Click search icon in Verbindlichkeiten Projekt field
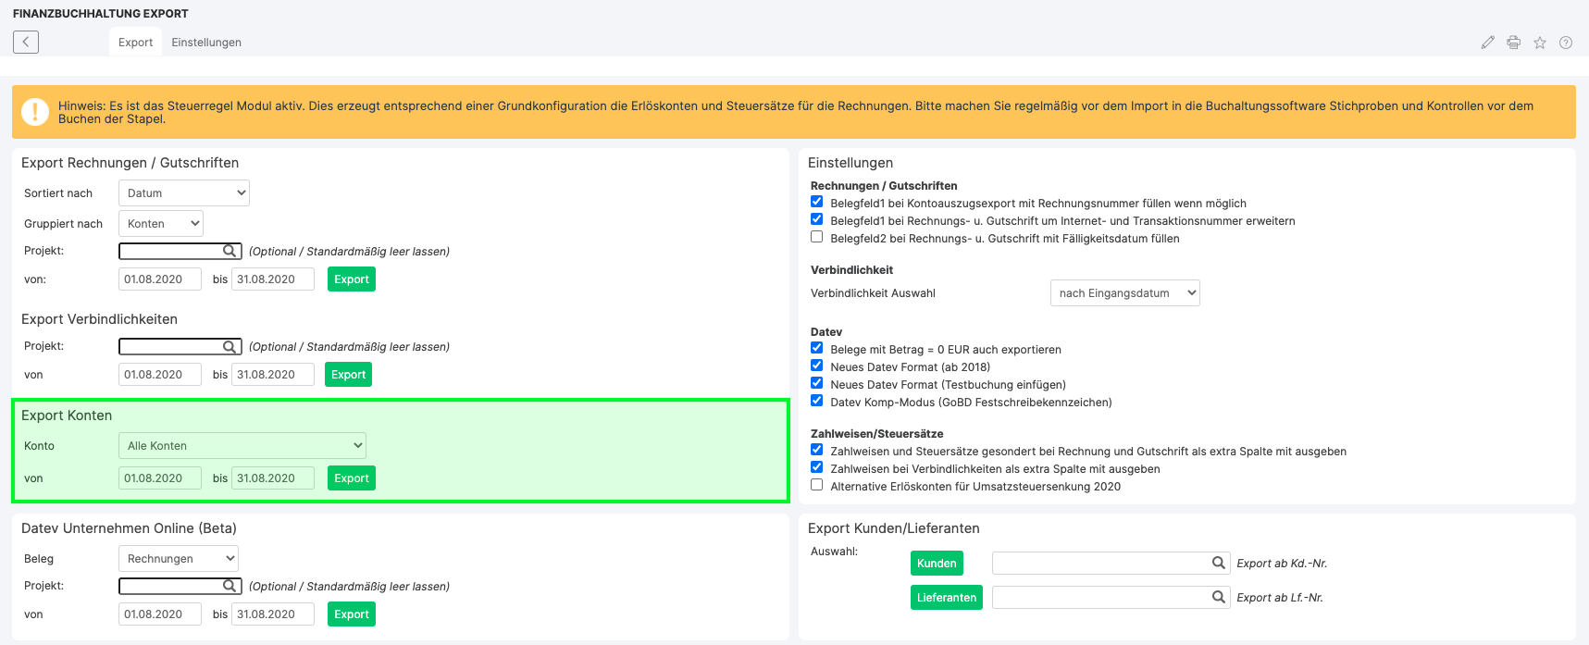The width and height of the screenshot is (1589, 645). [230, 346]
